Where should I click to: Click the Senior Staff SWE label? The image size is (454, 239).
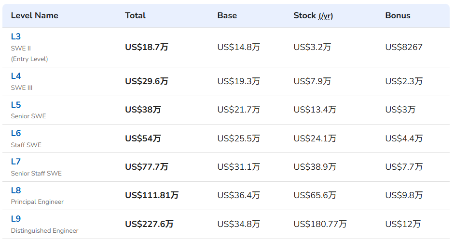(36, 174)
